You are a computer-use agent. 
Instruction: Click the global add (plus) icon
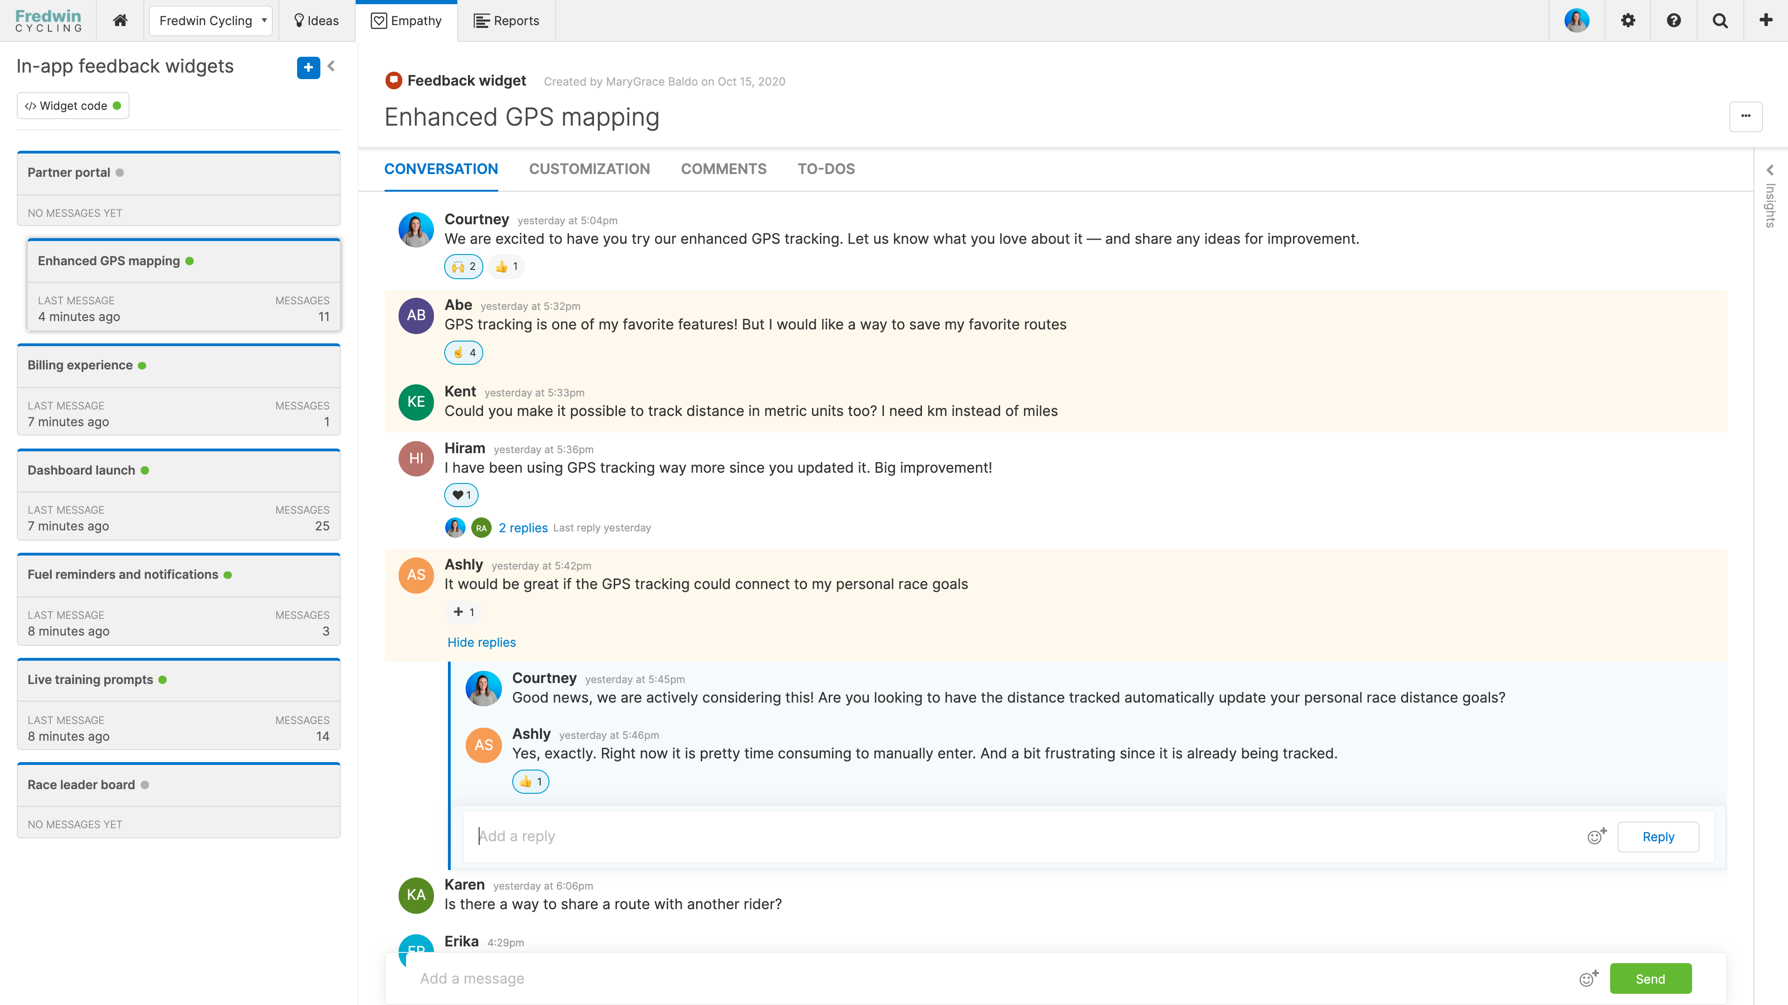point(1766,21)
